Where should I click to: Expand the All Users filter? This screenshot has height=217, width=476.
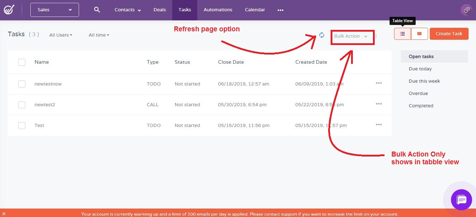(60, 35)
